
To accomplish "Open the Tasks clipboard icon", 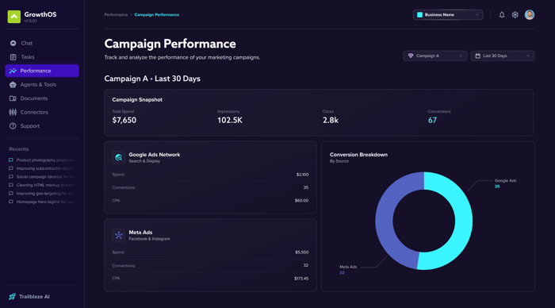I will click(x=13, y=57).
